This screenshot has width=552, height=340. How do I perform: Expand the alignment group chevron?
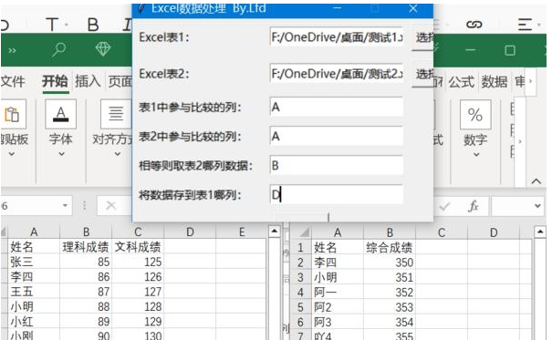pyautogui.click(x=117, y=154)
